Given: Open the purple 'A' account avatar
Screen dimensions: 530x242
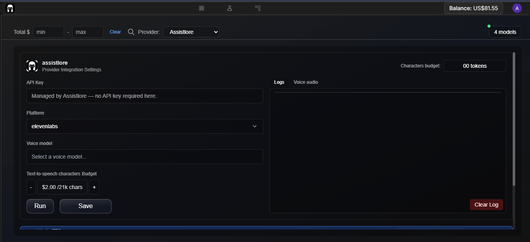Looking at the screenshot, I should click(517, 8).
